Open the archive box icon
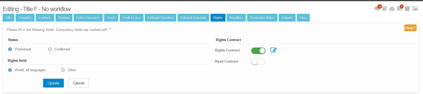The height and width of the screenshot is (94, 423). (407, 9)
